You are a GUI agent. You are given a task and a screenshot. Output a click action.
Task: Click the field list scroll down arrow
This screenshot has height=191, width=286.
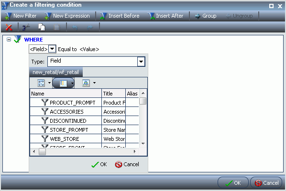click(x=143, y=143)
